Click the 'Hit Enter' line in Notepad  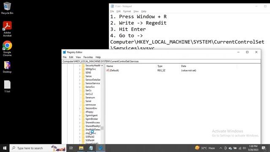point(128,29)
